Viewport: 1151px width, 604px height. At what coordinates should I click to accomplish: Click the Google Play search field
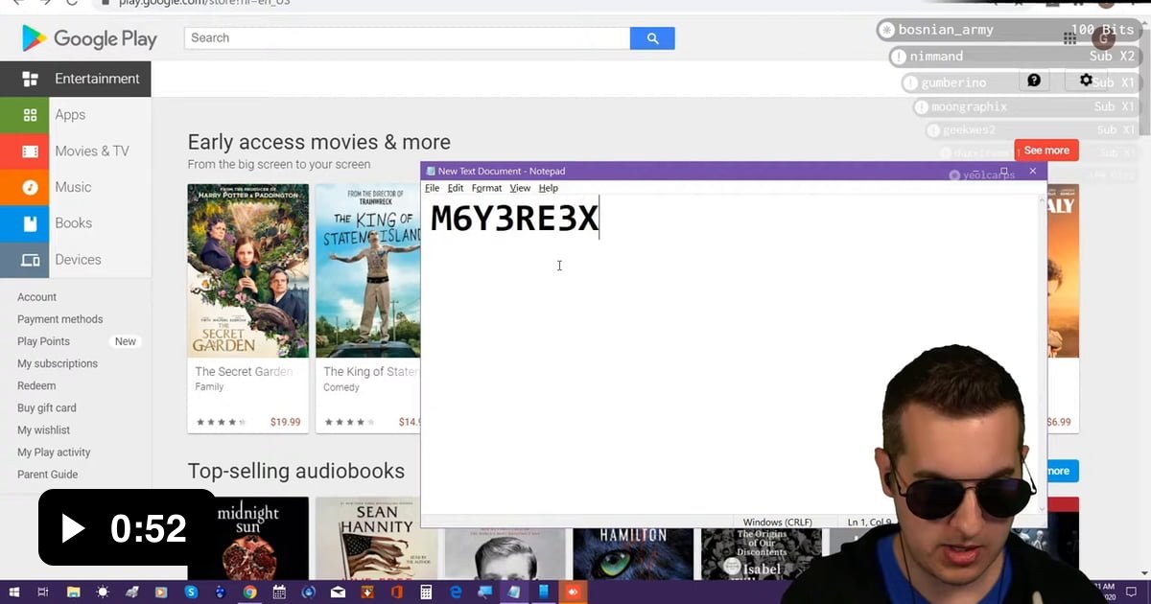407,38
